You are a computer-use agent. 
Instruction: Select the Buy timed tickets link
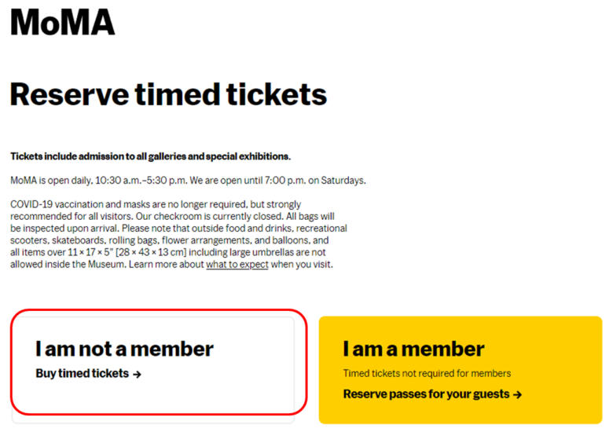tap(83, 374)
